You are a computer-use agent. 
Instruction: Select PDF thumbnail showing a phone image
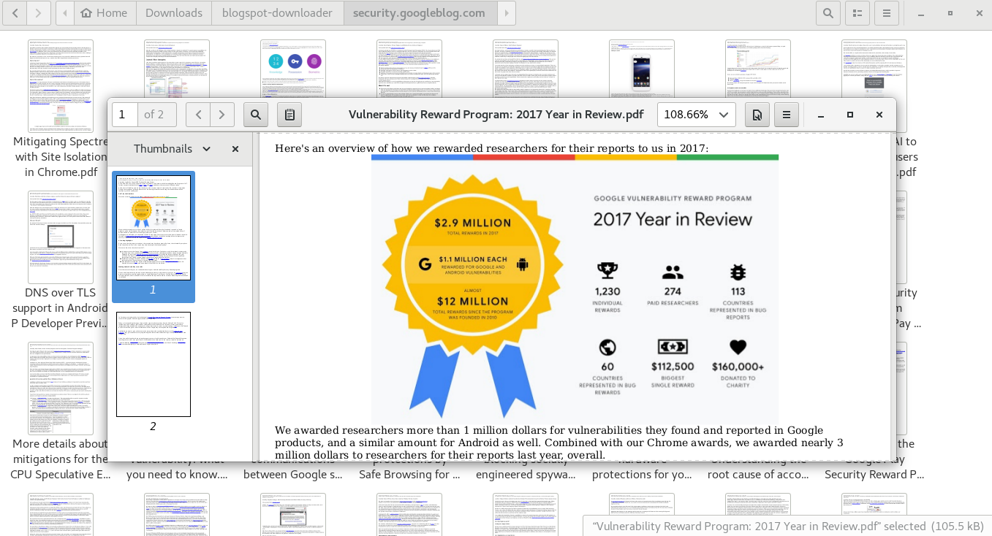(x=642, y=69)
